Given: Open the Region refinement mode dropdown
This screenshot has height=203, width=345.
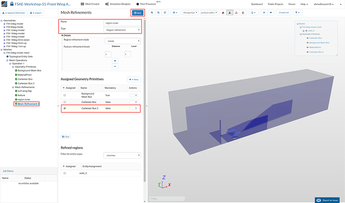Looking at the screenshot, I should coord(122,41).
